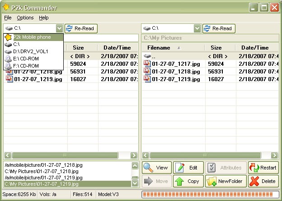The width and height of the screenshot is (282, 201).
Task: Click right panel scrollbar right arrow
Action: pyautogui.click(x=274, y=155)
